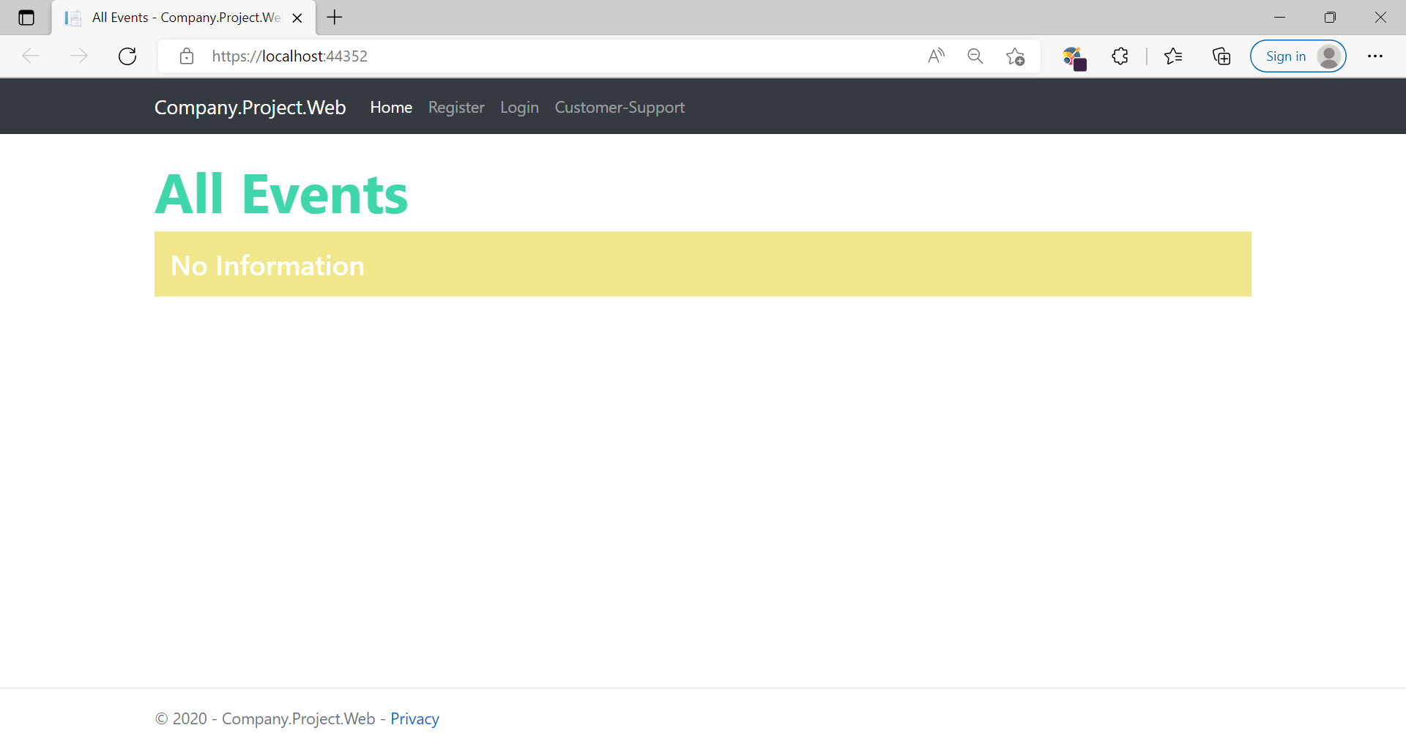Open the browser Extensions puzzle icon
Screen dimensions: 1406x747
coord(1120,56)
